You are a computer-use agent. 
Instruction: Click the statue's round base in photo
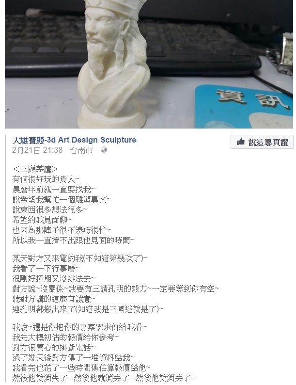click(111, 119)
